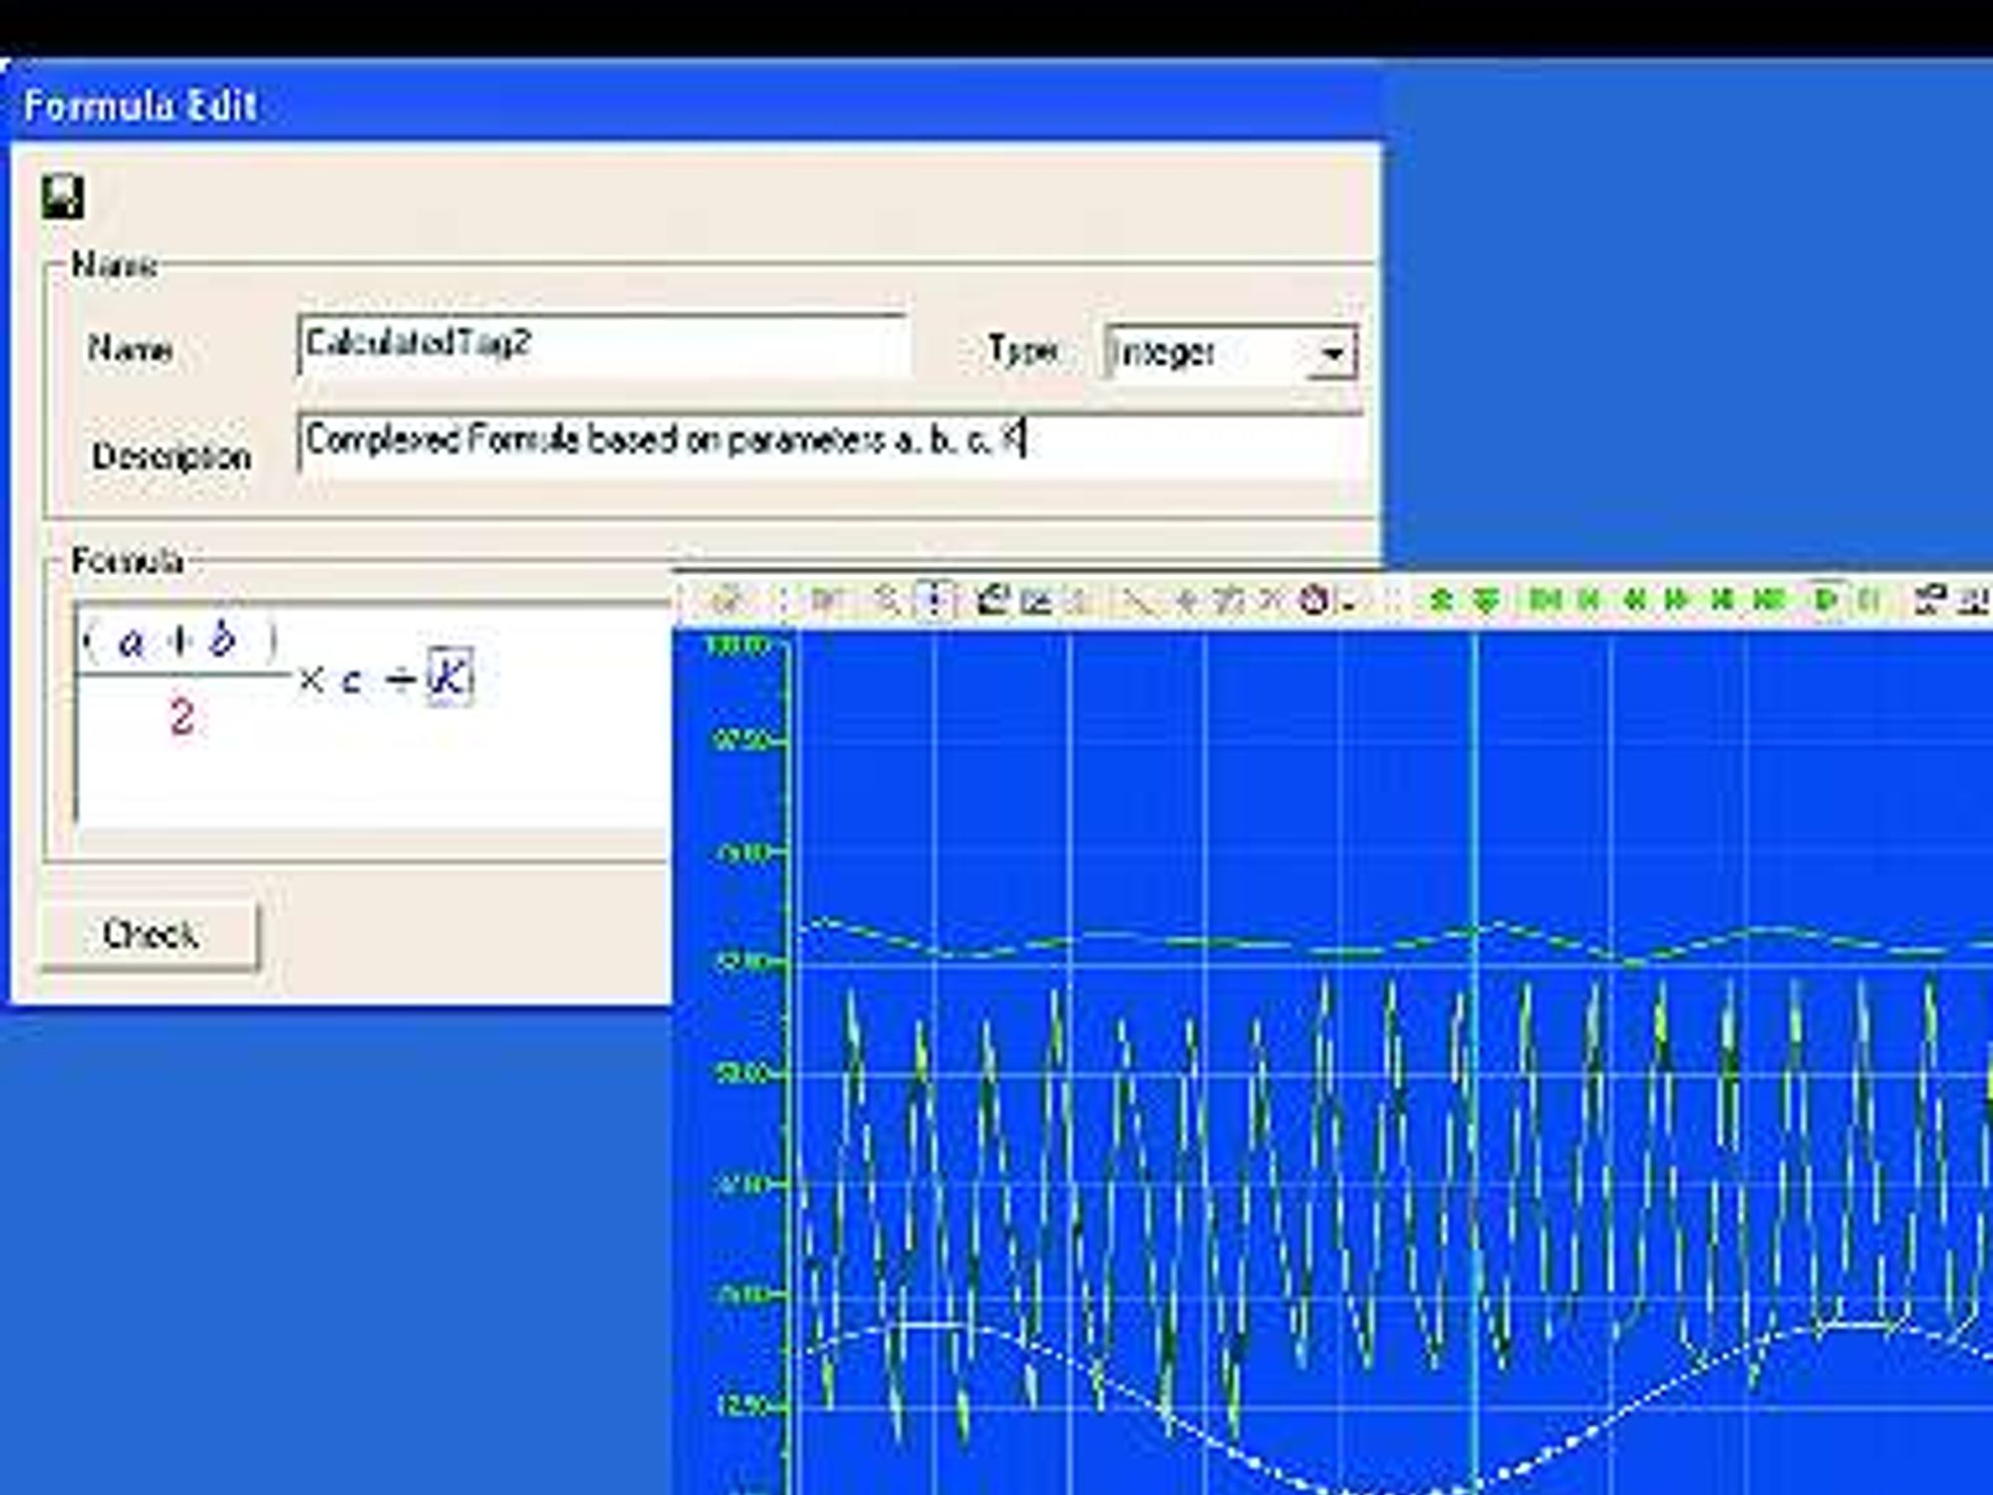Toggle the vertical cursor tool in chart toolbar
Viewport: 1993px width, 1495px height.
point(935,599)
